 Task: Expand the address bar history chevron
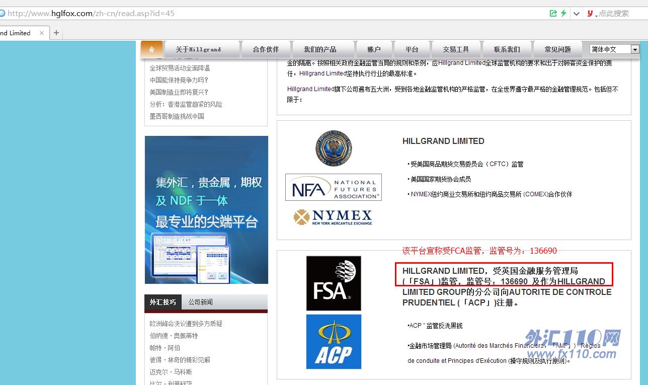(577, 14)
